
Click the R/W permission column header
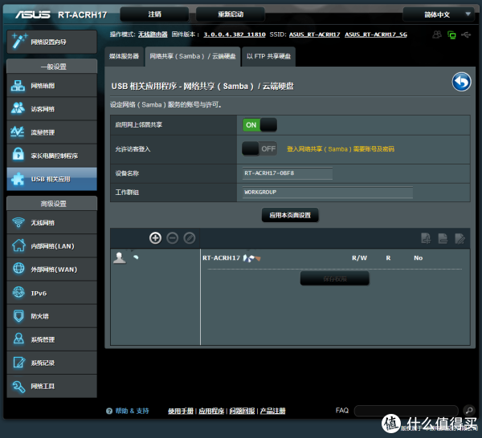click(359, 258)
